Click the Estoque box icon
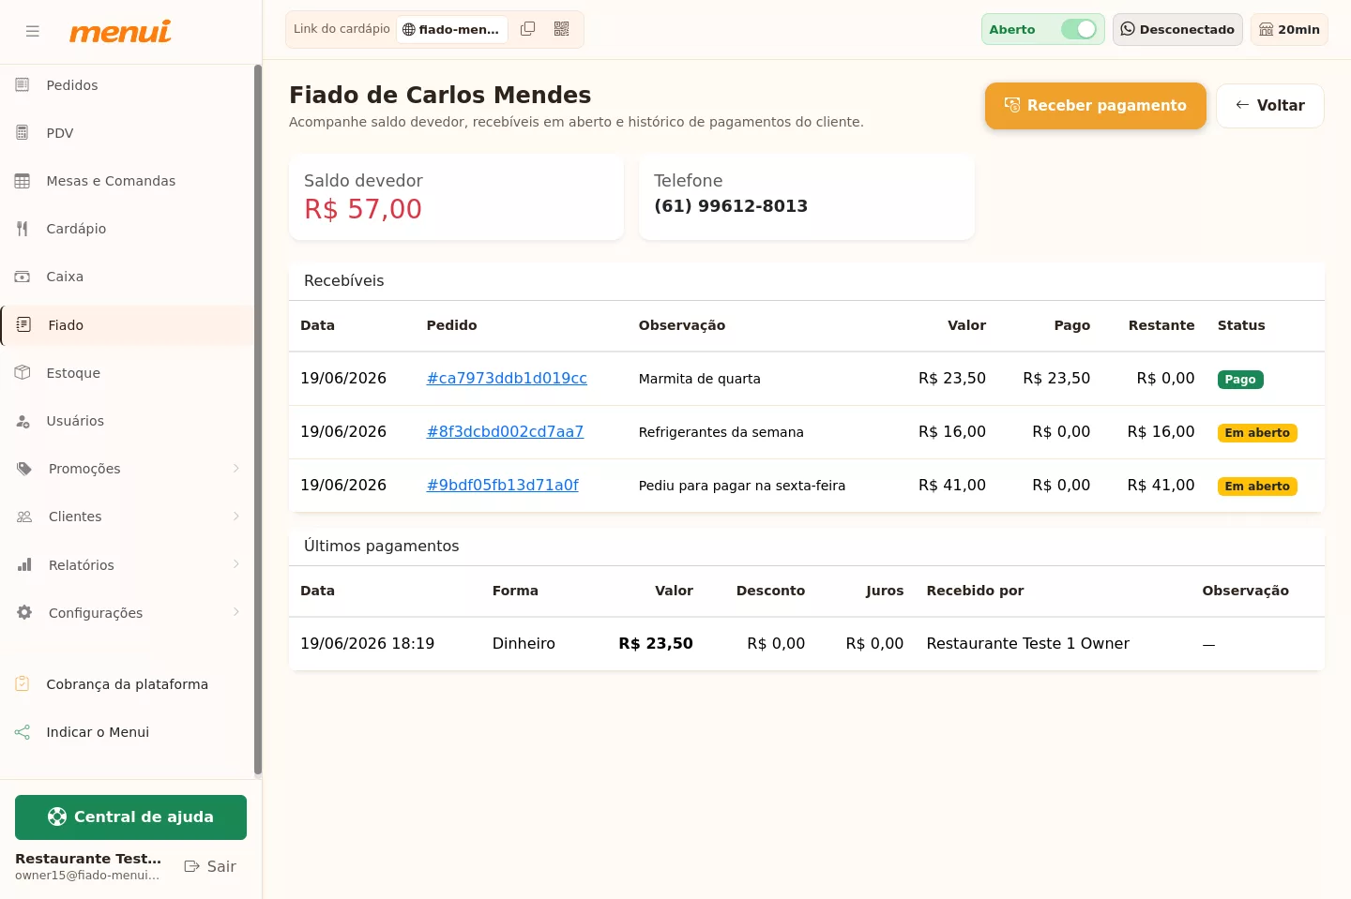The image size is (1351, 899). click(23, 373)
